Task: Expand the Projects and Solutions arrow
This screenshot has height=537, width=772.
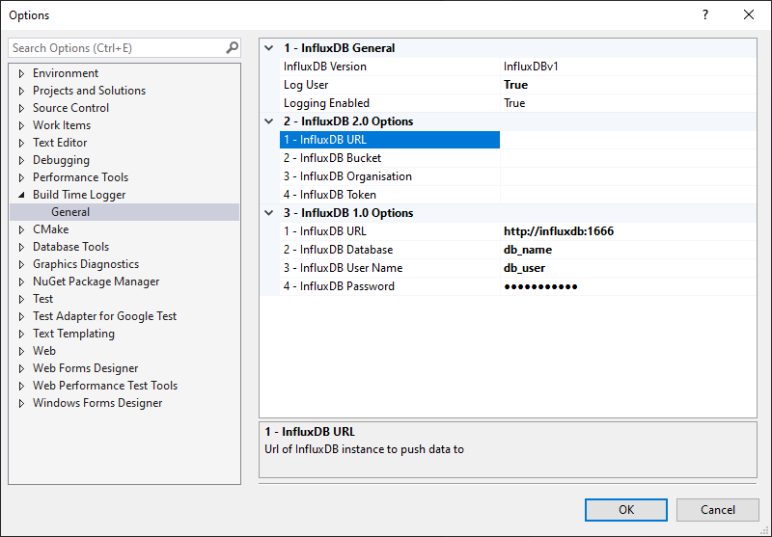Action: (x=21, y=91)
